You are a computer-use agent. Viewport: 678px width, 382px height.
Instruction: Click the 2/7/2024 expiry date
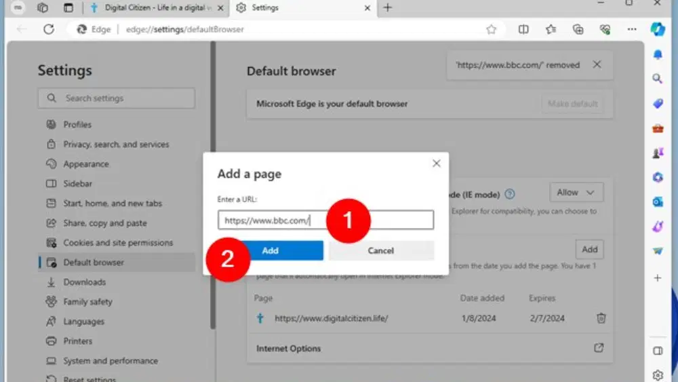point(547,318)
